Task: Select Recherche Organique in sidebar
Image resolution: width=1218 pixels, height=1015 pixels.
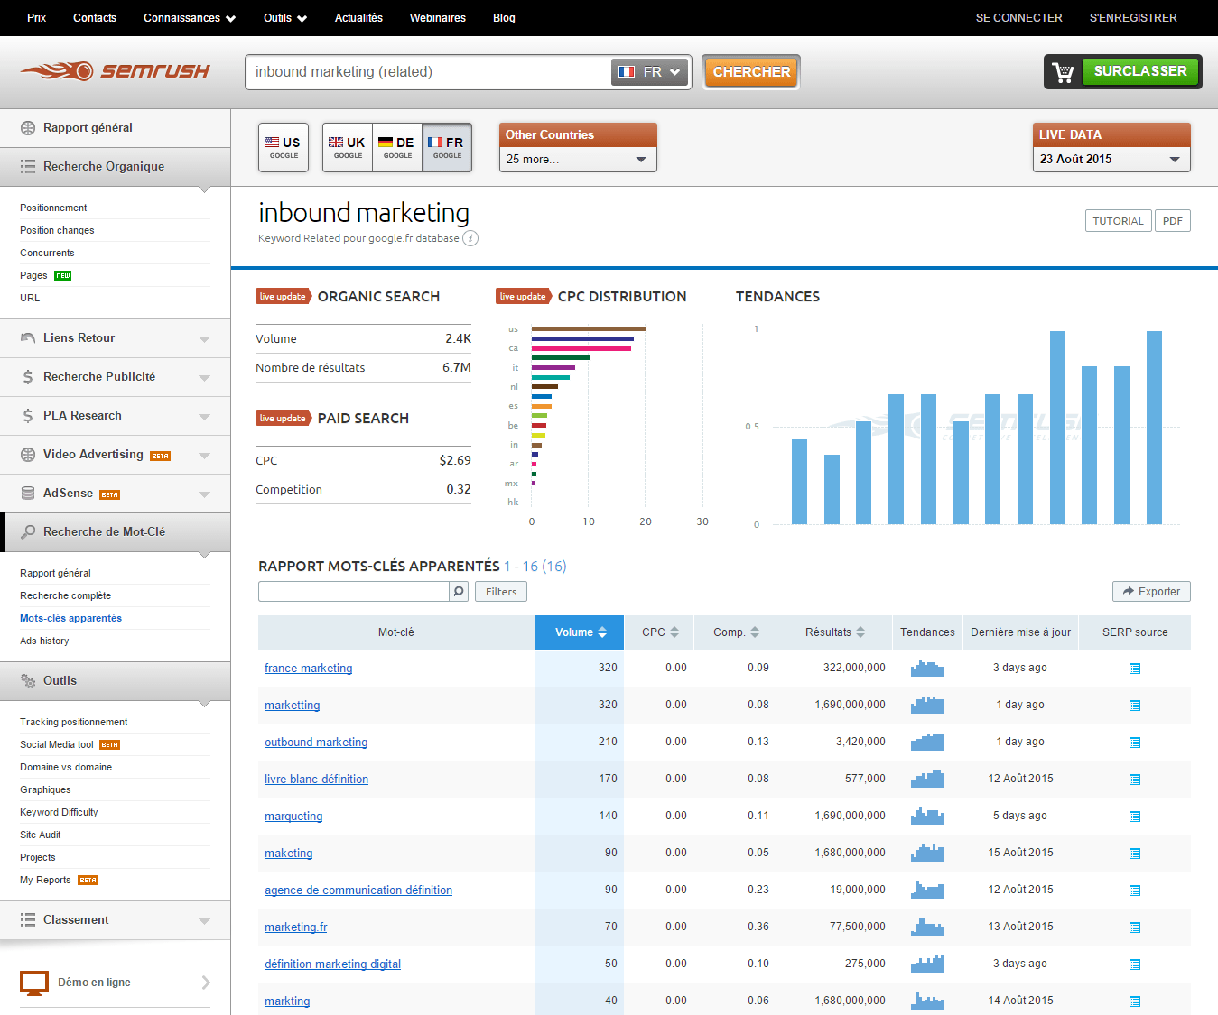Action: pyautogui.click(x=115, y=167)
